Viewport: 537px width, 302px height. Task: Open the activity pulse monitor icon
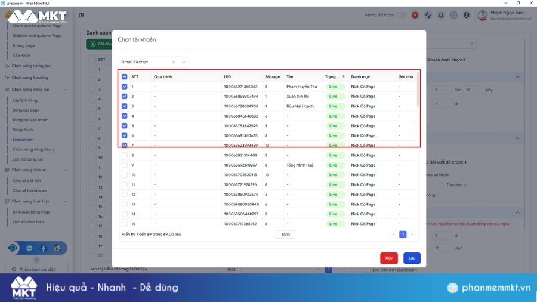pos(427,15)
